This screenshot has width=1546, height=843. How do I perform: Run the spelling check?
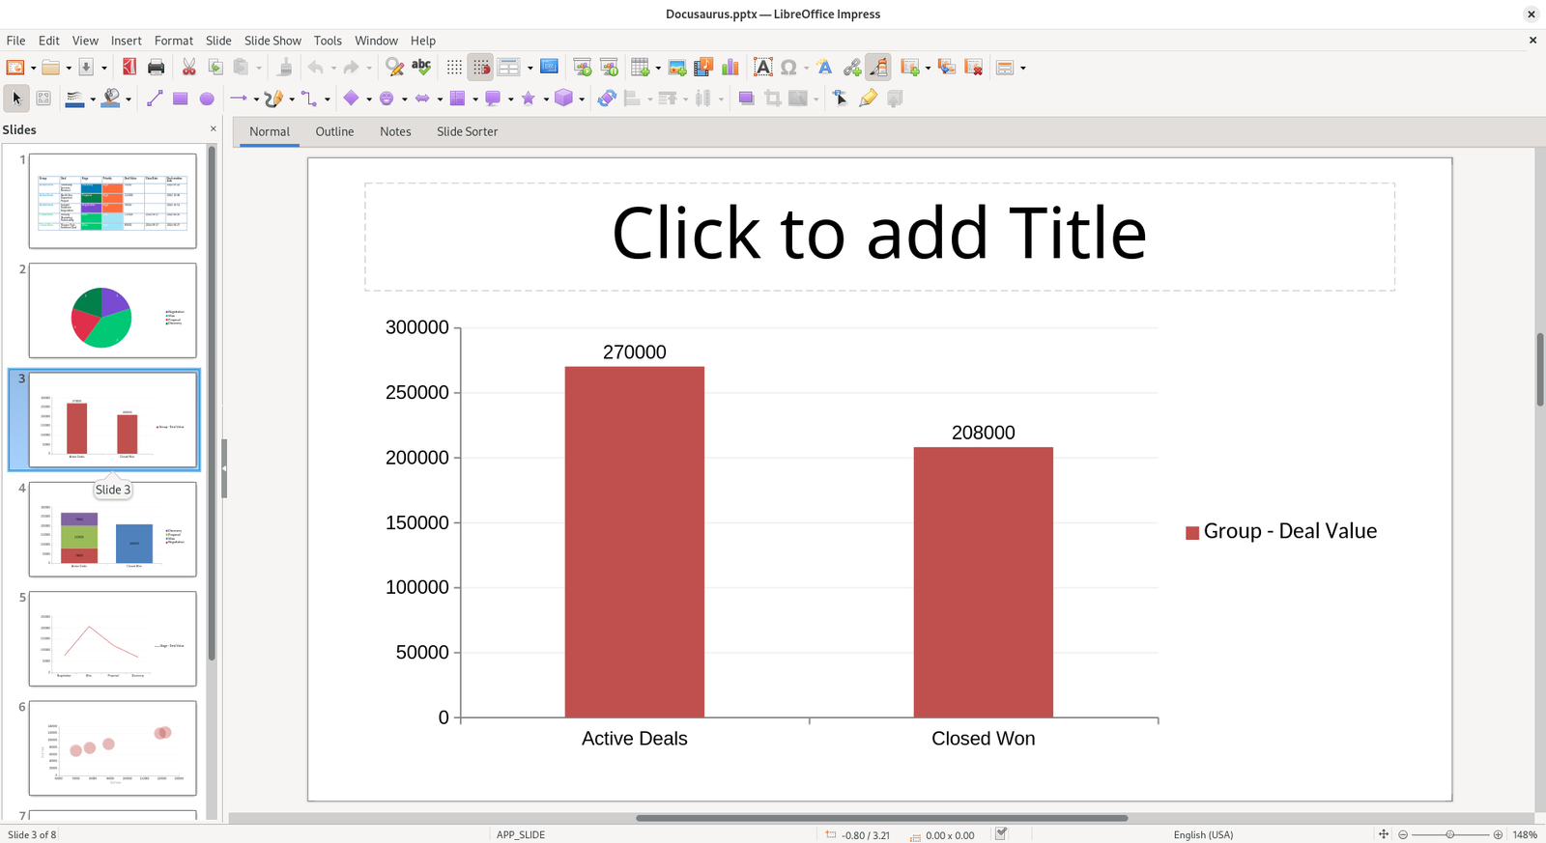(x=421, y=67)
